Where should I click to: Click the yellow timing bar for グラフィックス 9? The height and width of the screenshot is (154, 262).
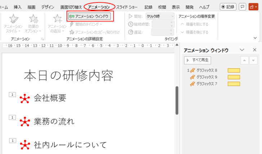234,77
